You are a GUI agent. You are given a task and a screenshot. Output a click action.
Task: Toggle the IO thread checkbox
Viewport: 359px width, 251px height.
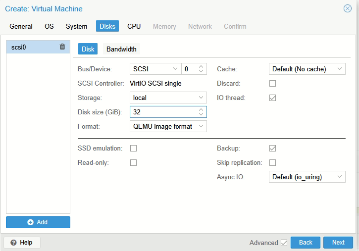tap(272, 98)
